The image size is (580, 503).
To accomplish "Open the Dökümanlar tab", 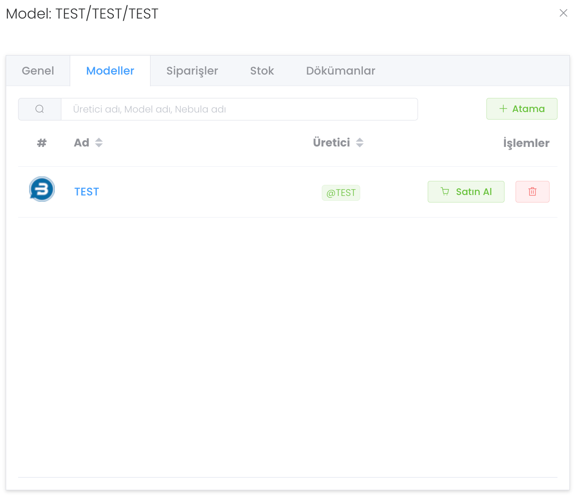I will (340, 71).
